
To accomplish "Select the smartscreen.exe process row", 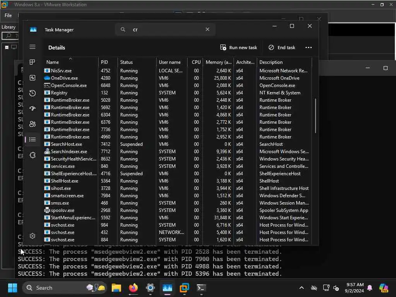I will point(178,195).
